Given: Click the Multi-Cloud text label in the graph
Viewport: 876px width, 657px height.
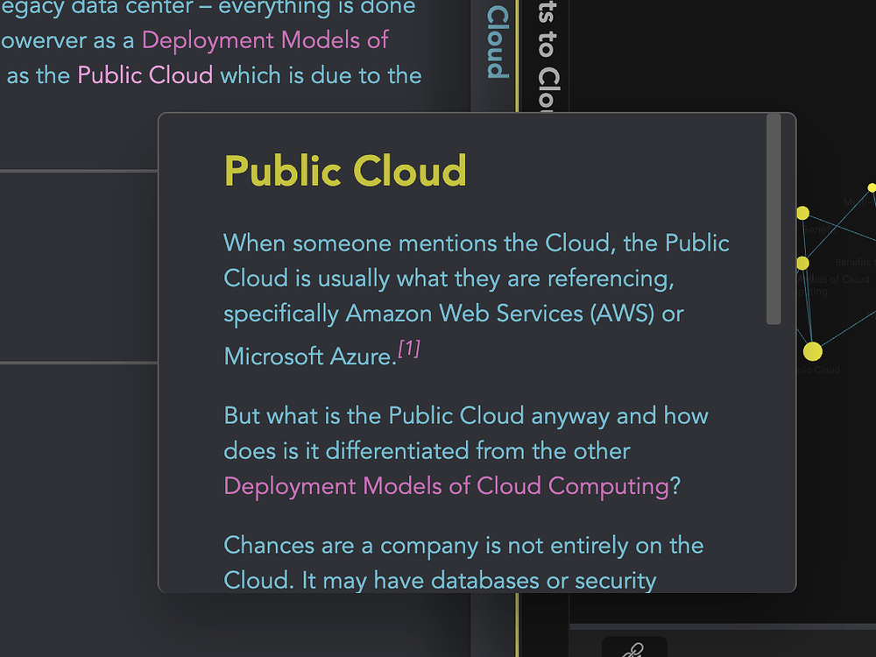Looking at the screenshot, I should click(x=856, y=201).
